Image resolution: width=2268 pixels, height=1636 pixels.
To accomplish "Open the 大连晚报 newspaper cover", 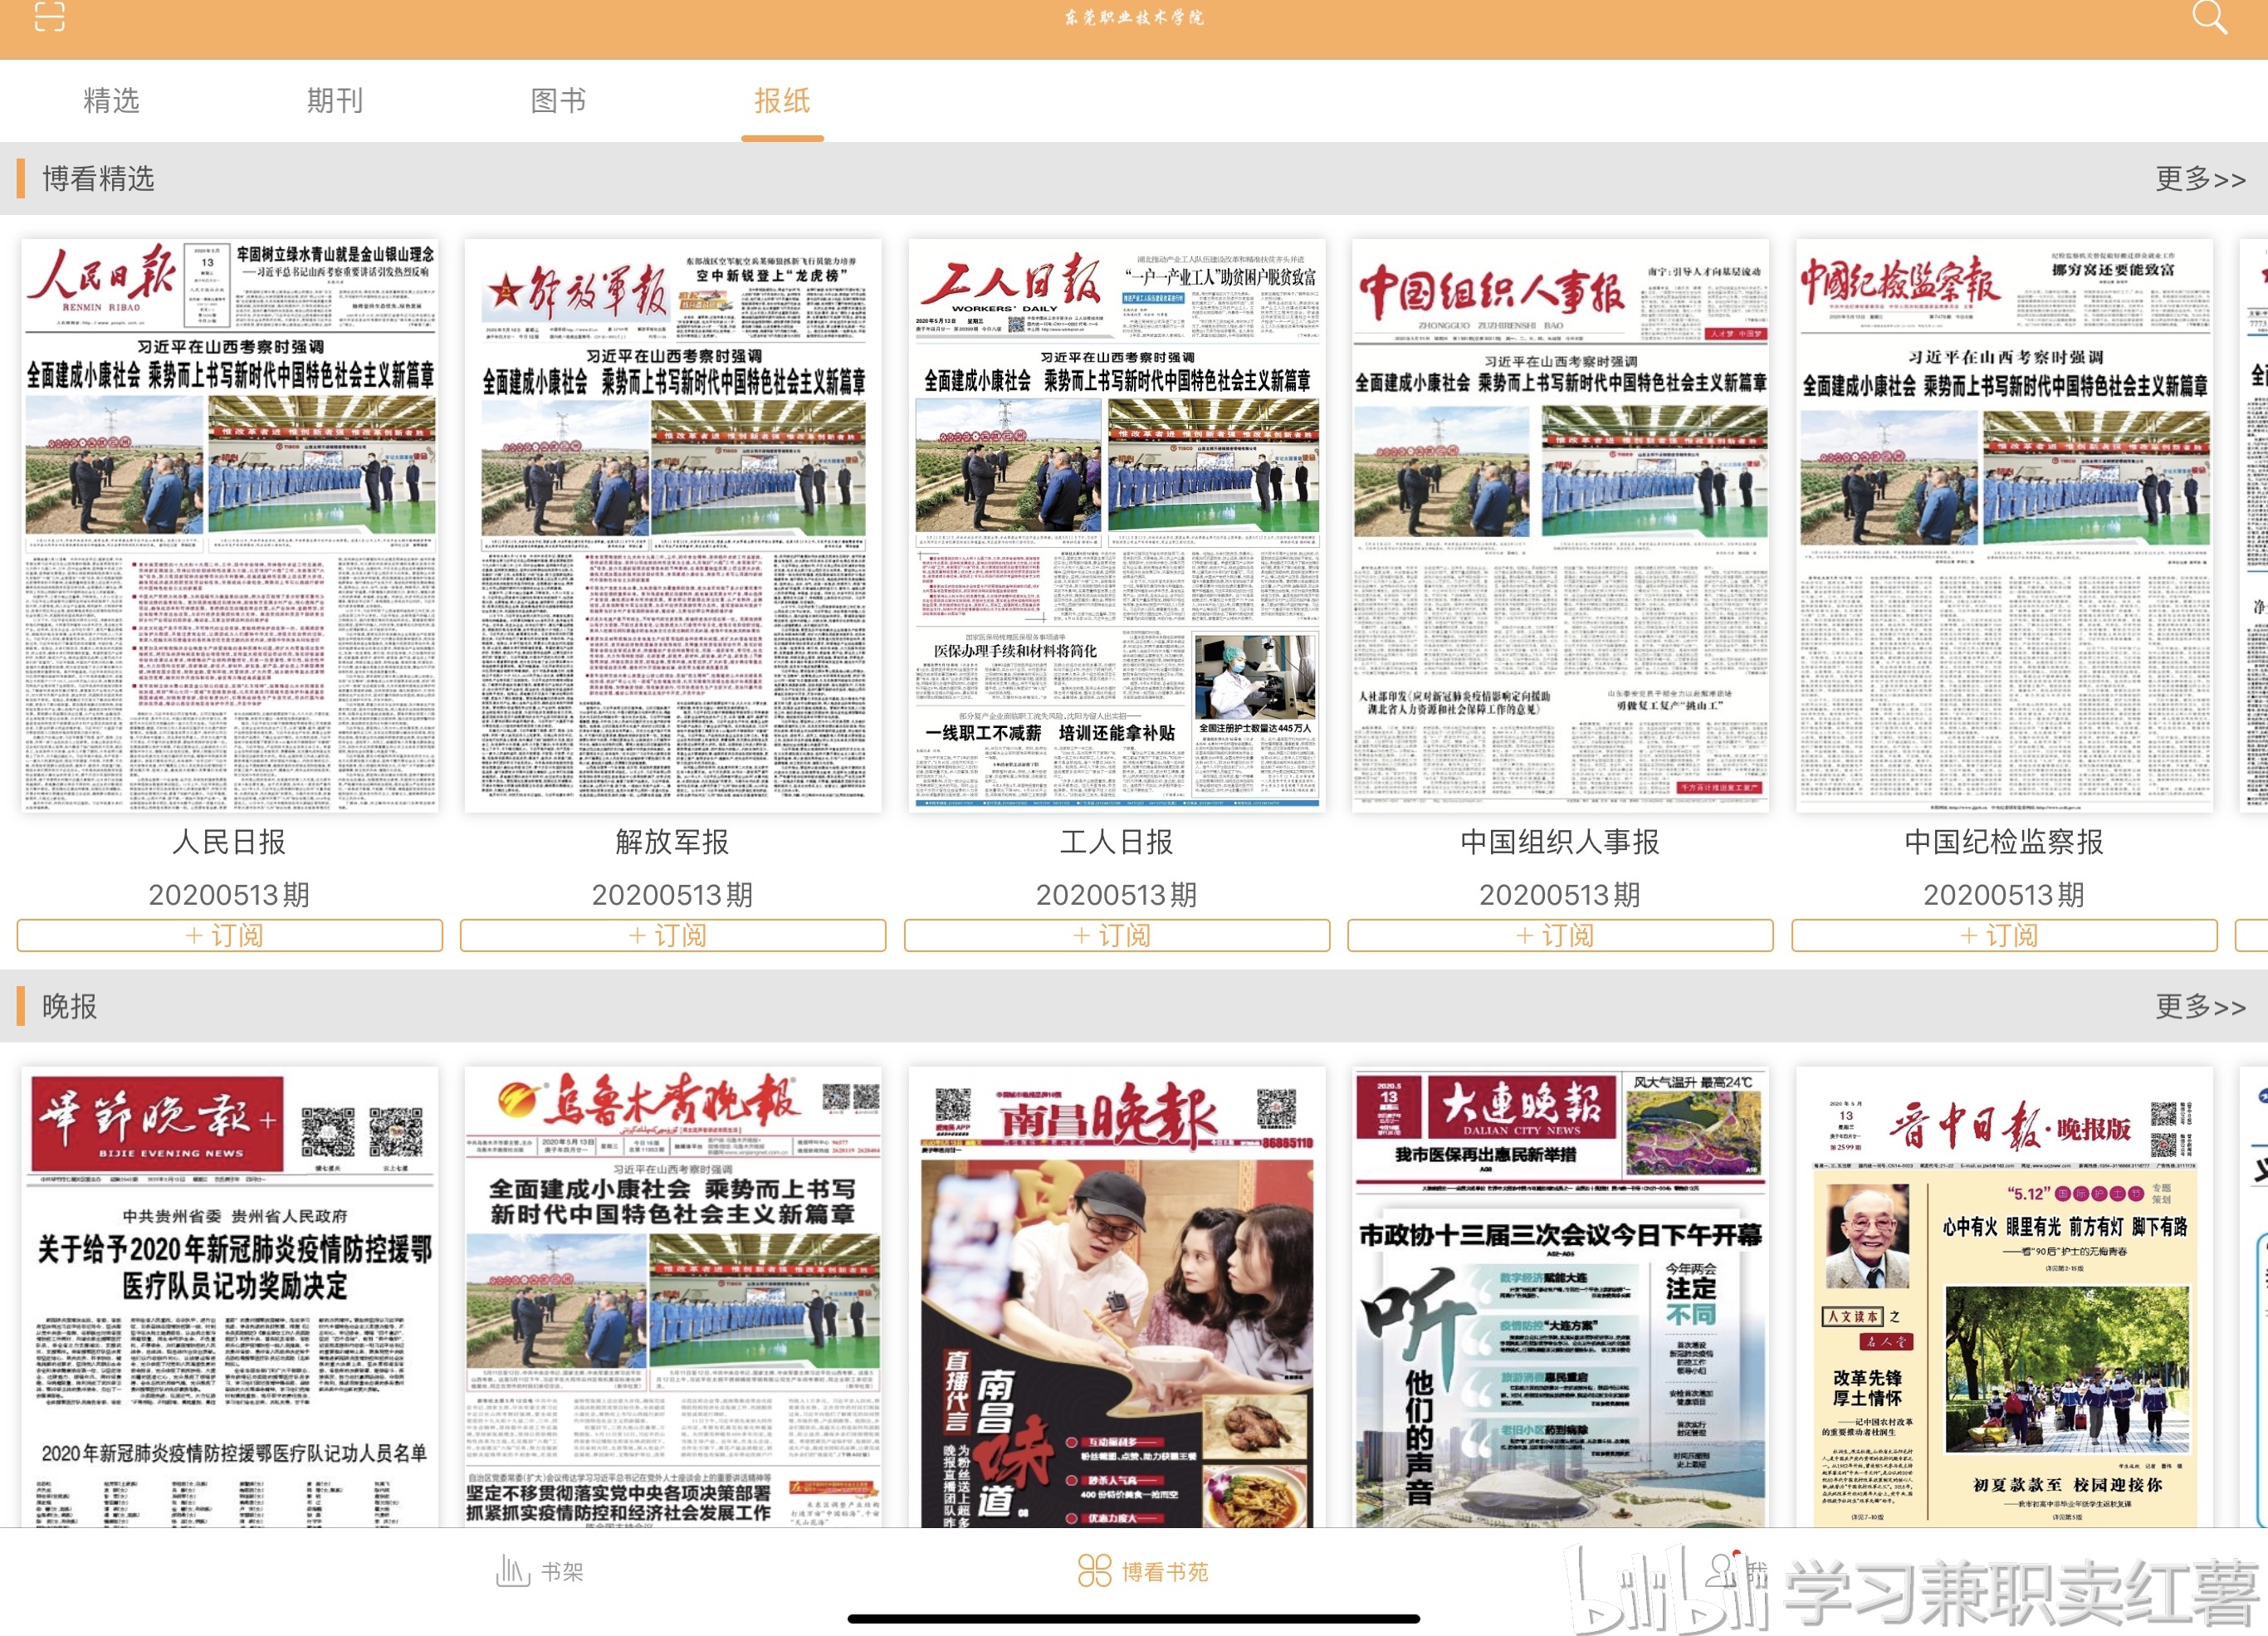I will (1560, 1296).
